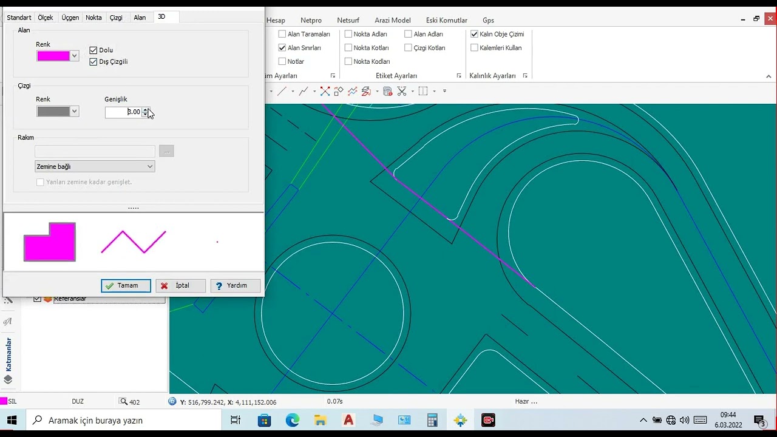Select the straight line drawing tool
Screen dimensions: 777x437
pyautogui.click(x=282, y=91)
